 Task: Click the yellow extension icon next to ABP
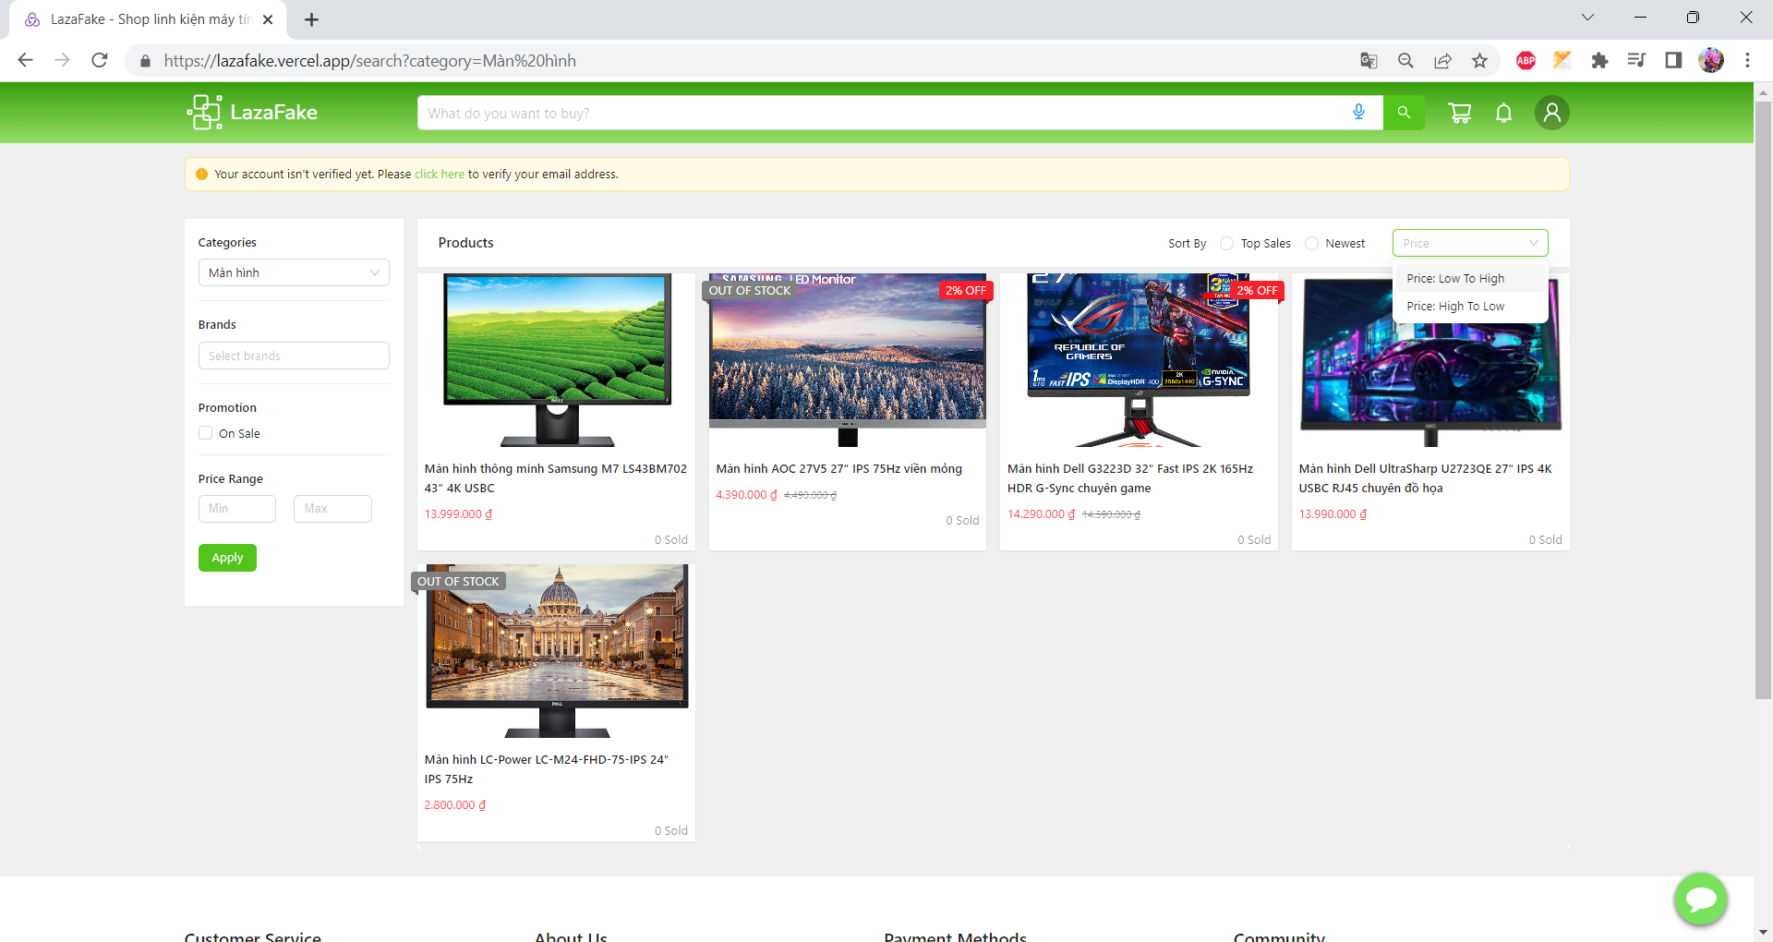1562,60
